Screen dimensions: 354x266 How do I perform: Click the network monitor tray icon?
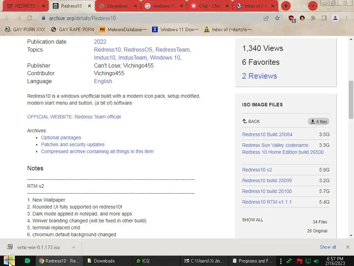308,261
